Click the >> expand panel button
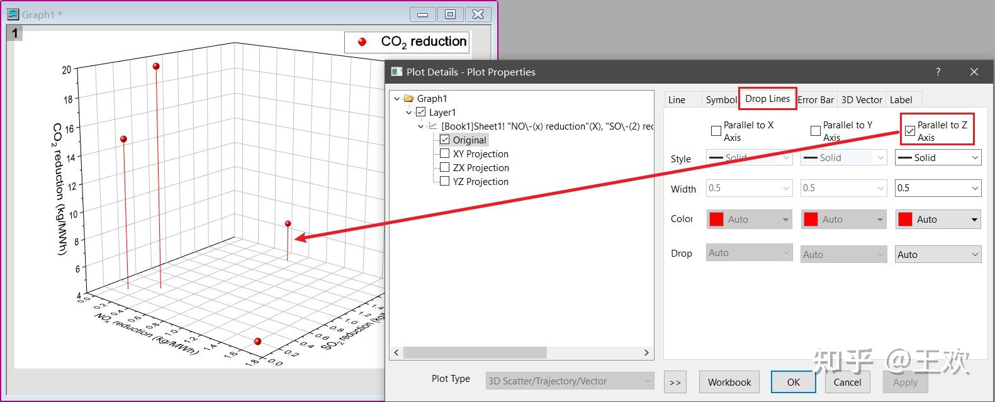This screenshot has width=995, height=402. (x=675, y=382)
